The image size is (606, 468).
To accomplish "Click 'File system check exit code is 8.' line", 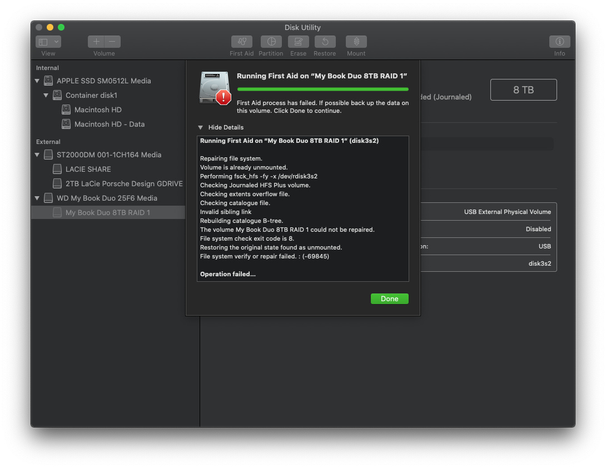I will pyautogui.click(x=247, y=238).
